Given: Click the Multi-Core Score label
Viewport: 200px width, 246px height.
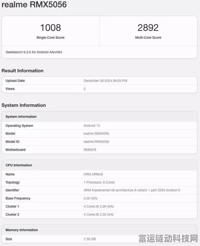Looking at the screenshot, I should 148,38.
